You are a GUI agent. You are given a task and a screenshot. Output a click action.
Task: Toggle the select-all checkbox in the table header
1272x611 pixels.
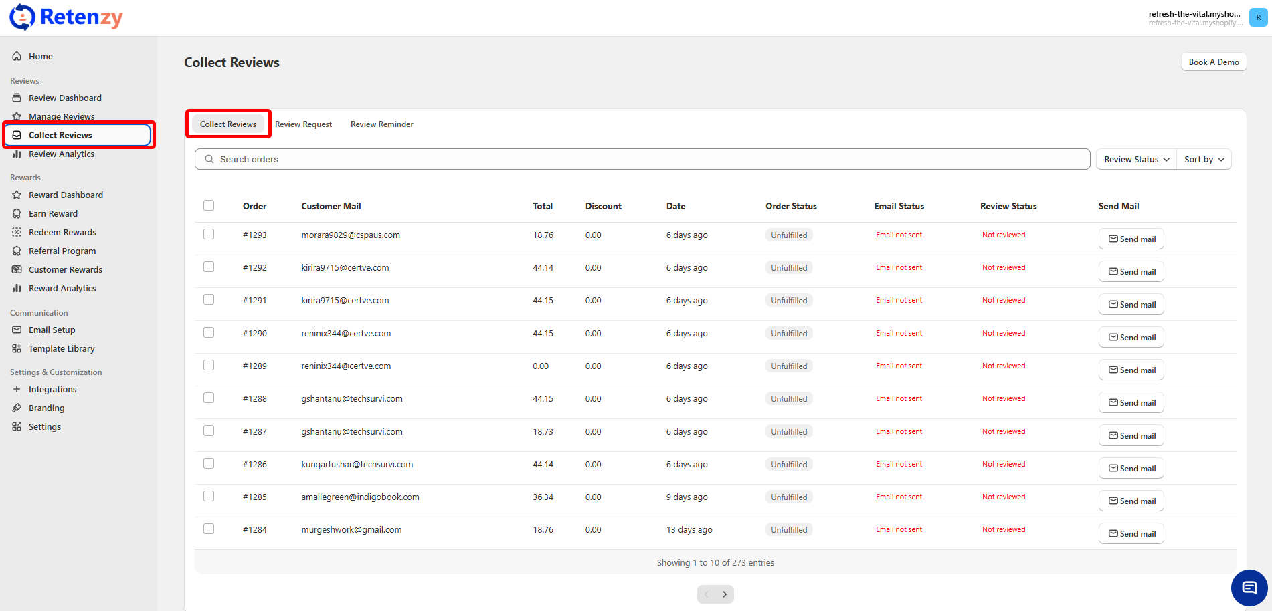coord(209,205)
